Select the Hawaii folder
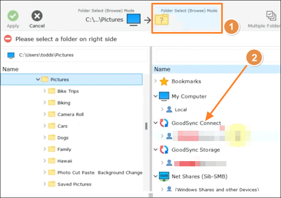281x198 pixels. pyautogui.click(x=64, y=161)
